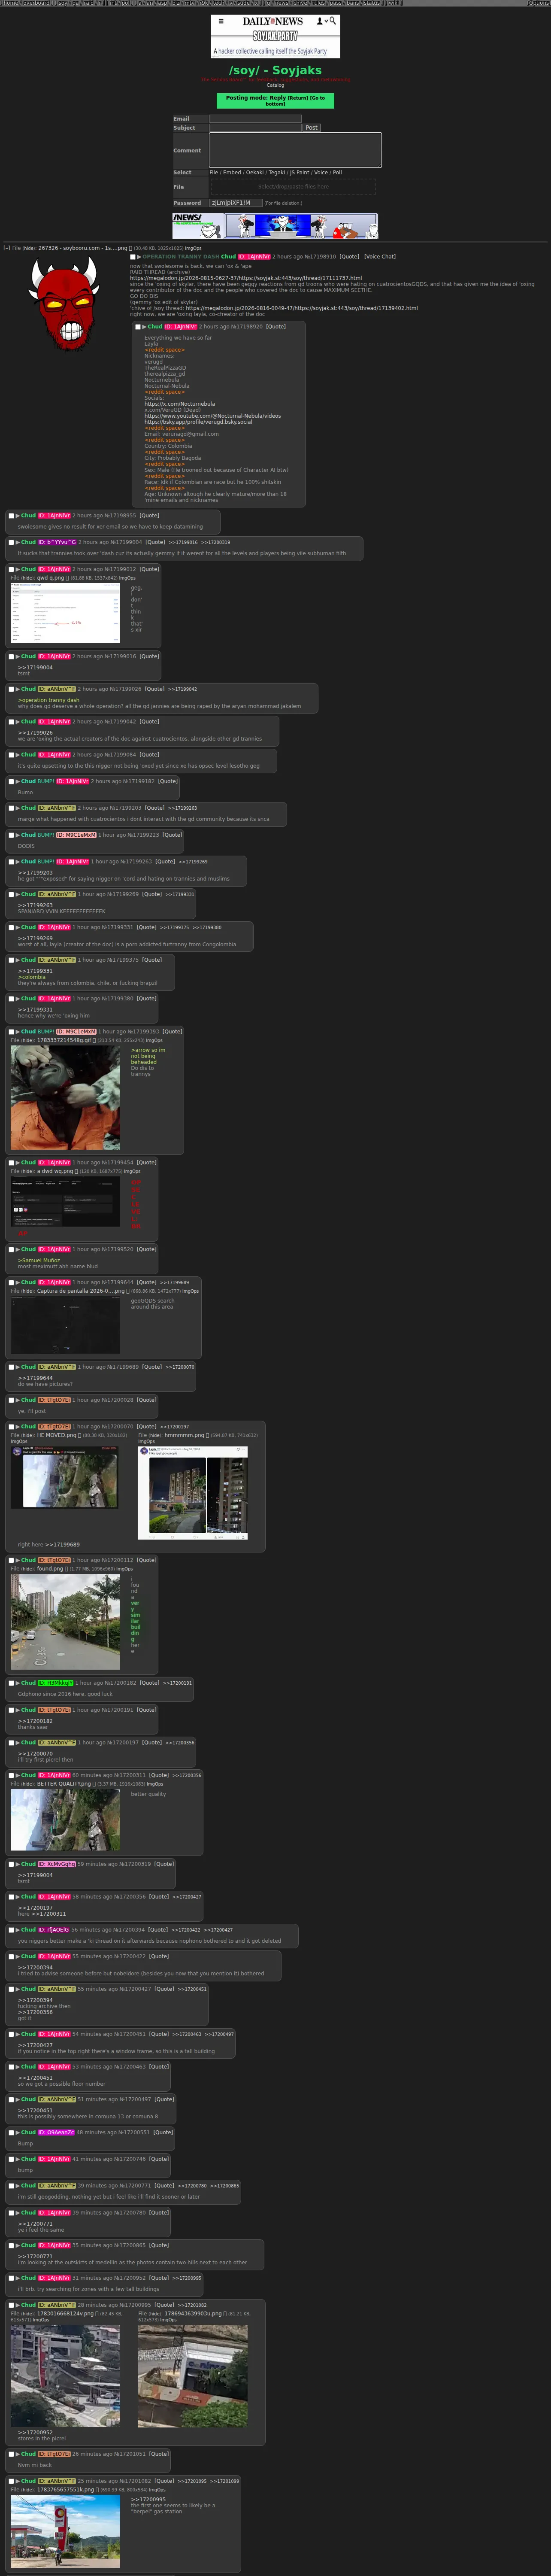Click the download icon beside qwd q.png
The height and width of the screenshot is (2576, 551).
(67, 577)
